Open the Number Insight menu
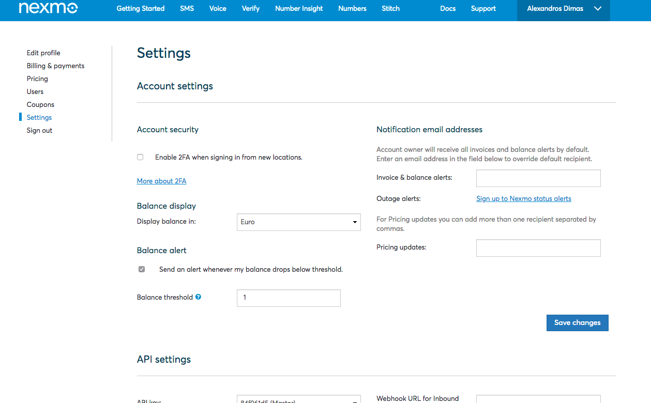The image size is (651, 403). point(299,9)
